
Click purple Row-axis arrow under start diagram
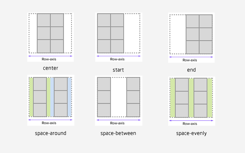tap(119, 56)
